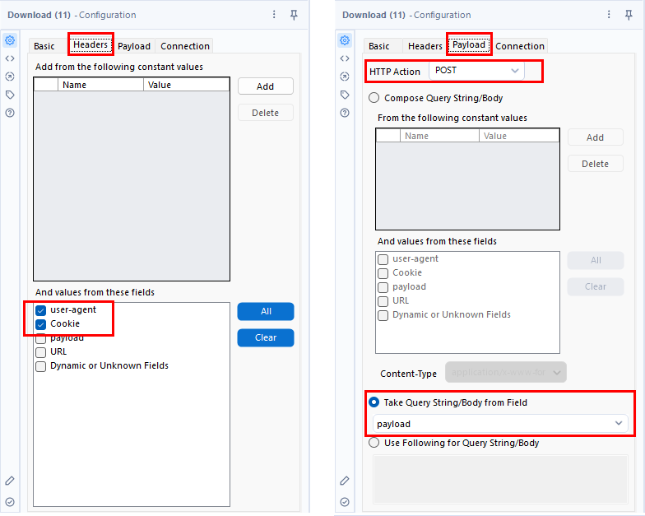Screen dimensions: 645x516
Task: Click Delete button for header constants
Action: pyautogui.click(x=265, y=113)
